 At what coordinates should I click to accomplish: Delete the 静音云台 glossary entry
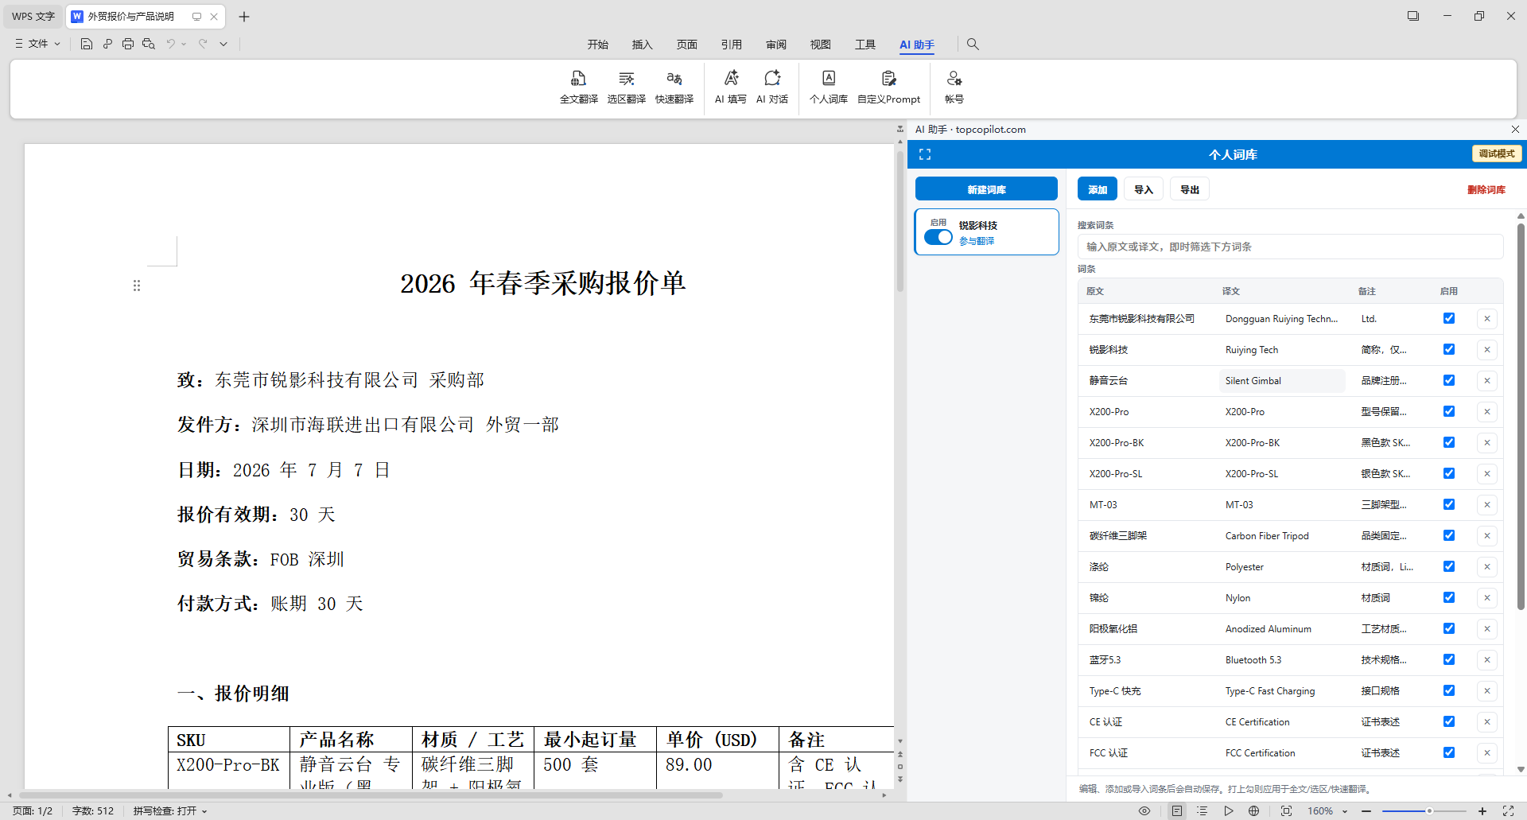pos(1487,381)
